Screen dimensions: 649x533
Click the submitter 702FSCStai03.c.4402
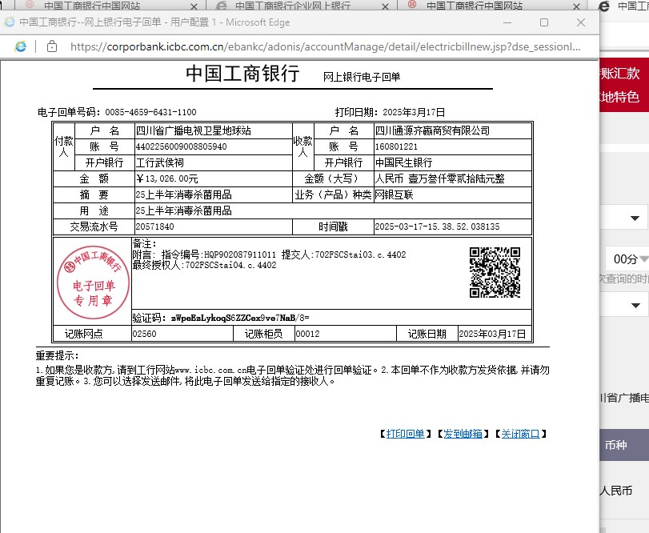[x=360, y=254]
